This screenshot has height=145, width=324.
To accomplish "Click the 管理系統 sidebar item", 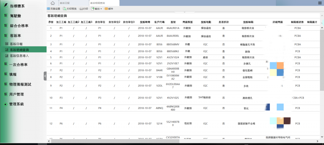I will [16, 104].
